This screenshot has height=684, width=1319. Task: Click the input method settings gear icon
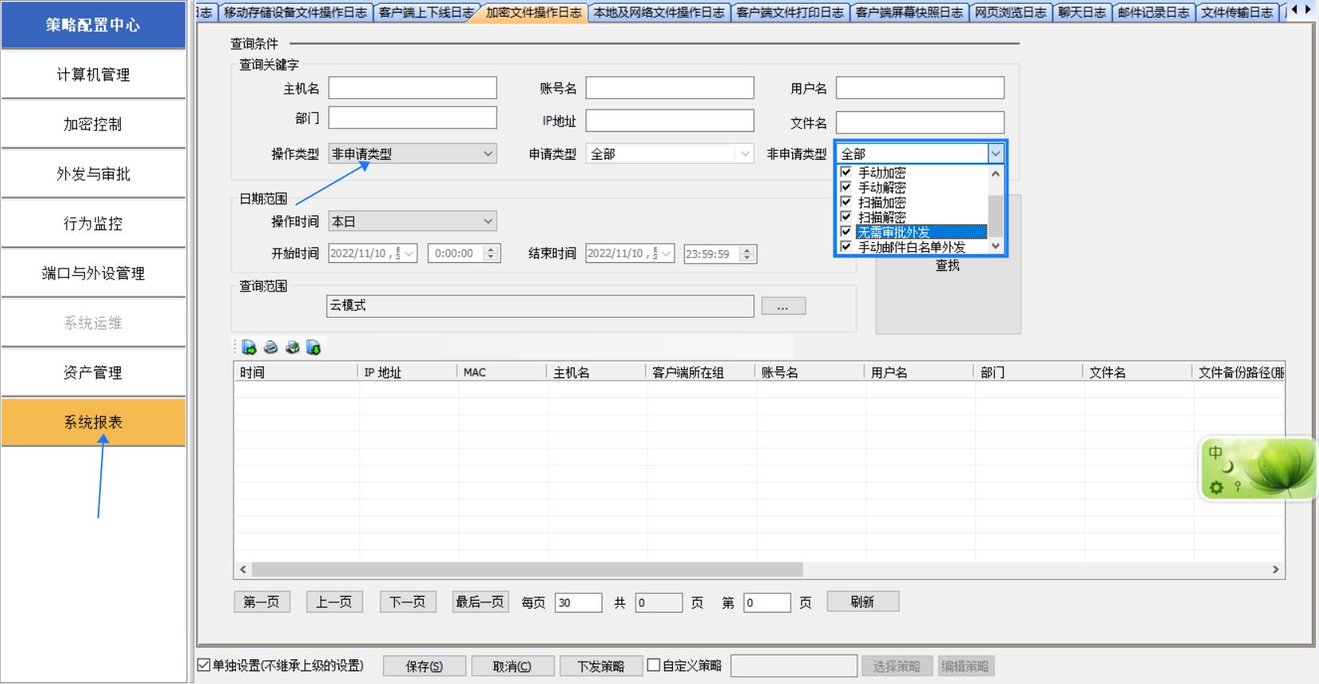pos(1216,487)
